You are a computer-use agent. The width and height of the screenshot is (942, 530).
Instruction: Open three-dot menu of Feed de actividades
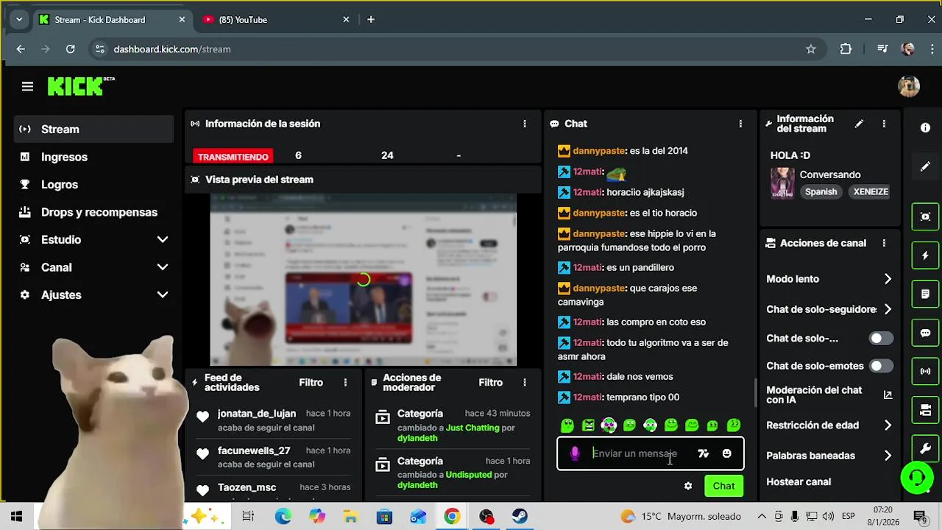(x=345, y=382)
